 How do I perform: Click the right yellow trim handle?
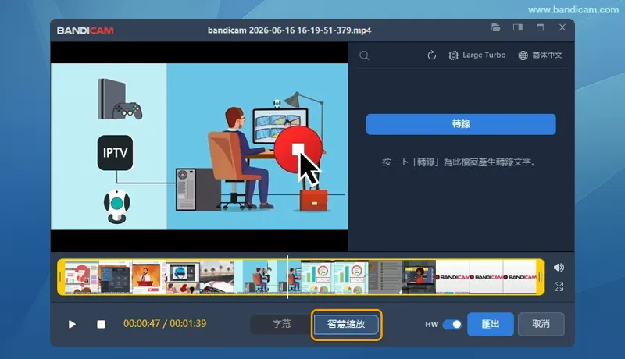coord(540,277)
